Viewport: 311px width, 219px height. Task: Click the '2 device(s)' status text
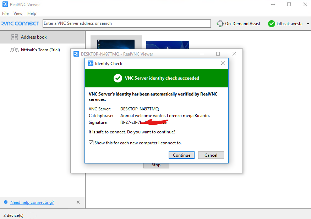(x=13, y=215)
